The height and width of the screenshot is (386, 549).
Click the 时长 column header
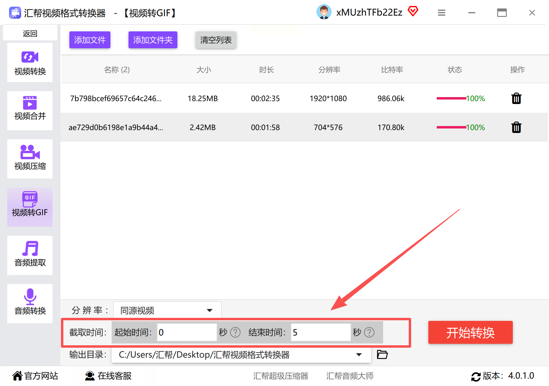click(x=267, y=70)
